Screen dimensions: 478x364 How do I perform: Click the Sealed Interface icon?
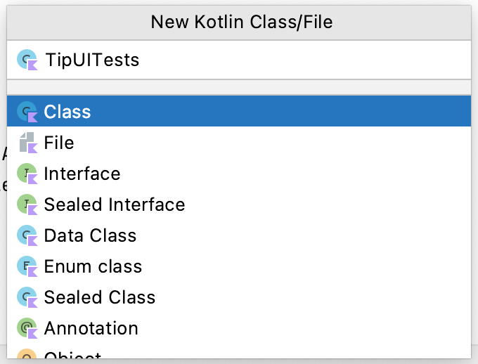[27, 204]
